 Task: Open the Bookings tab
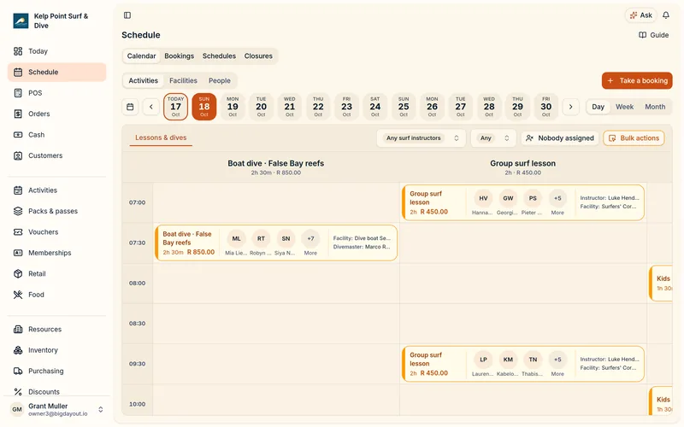(x=180, y=56)
